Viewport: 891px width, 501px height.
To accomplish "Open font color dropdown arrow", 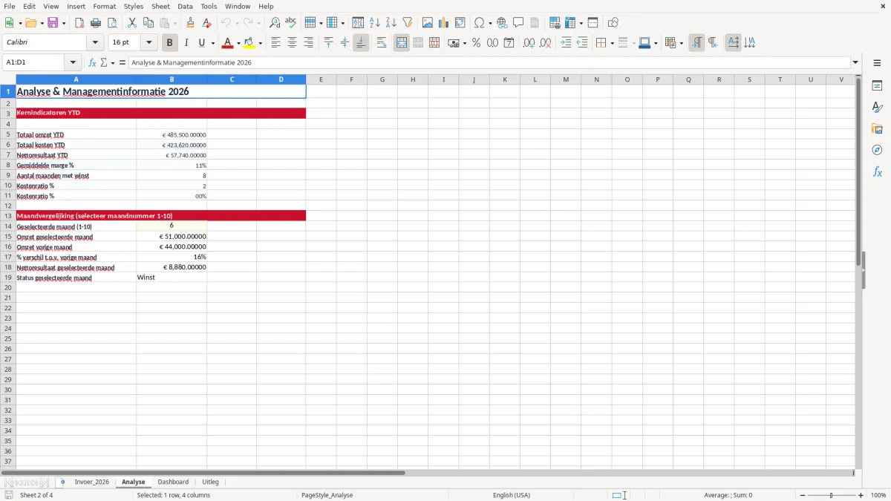I will pyautogui.click(x=238, y=43).
